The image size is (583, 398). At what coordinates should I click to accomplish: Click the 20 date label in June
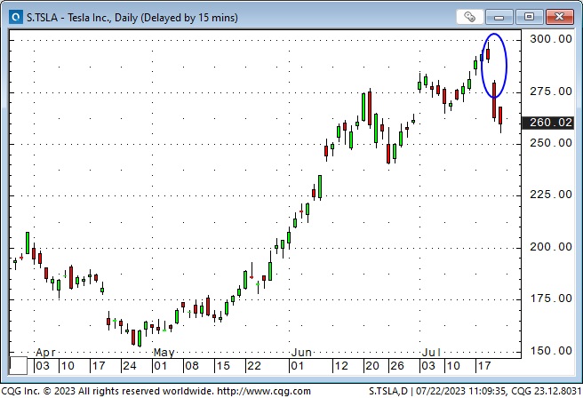point(371,366)
